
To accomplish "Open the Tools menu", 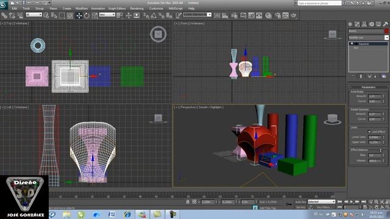I will 26,9.
